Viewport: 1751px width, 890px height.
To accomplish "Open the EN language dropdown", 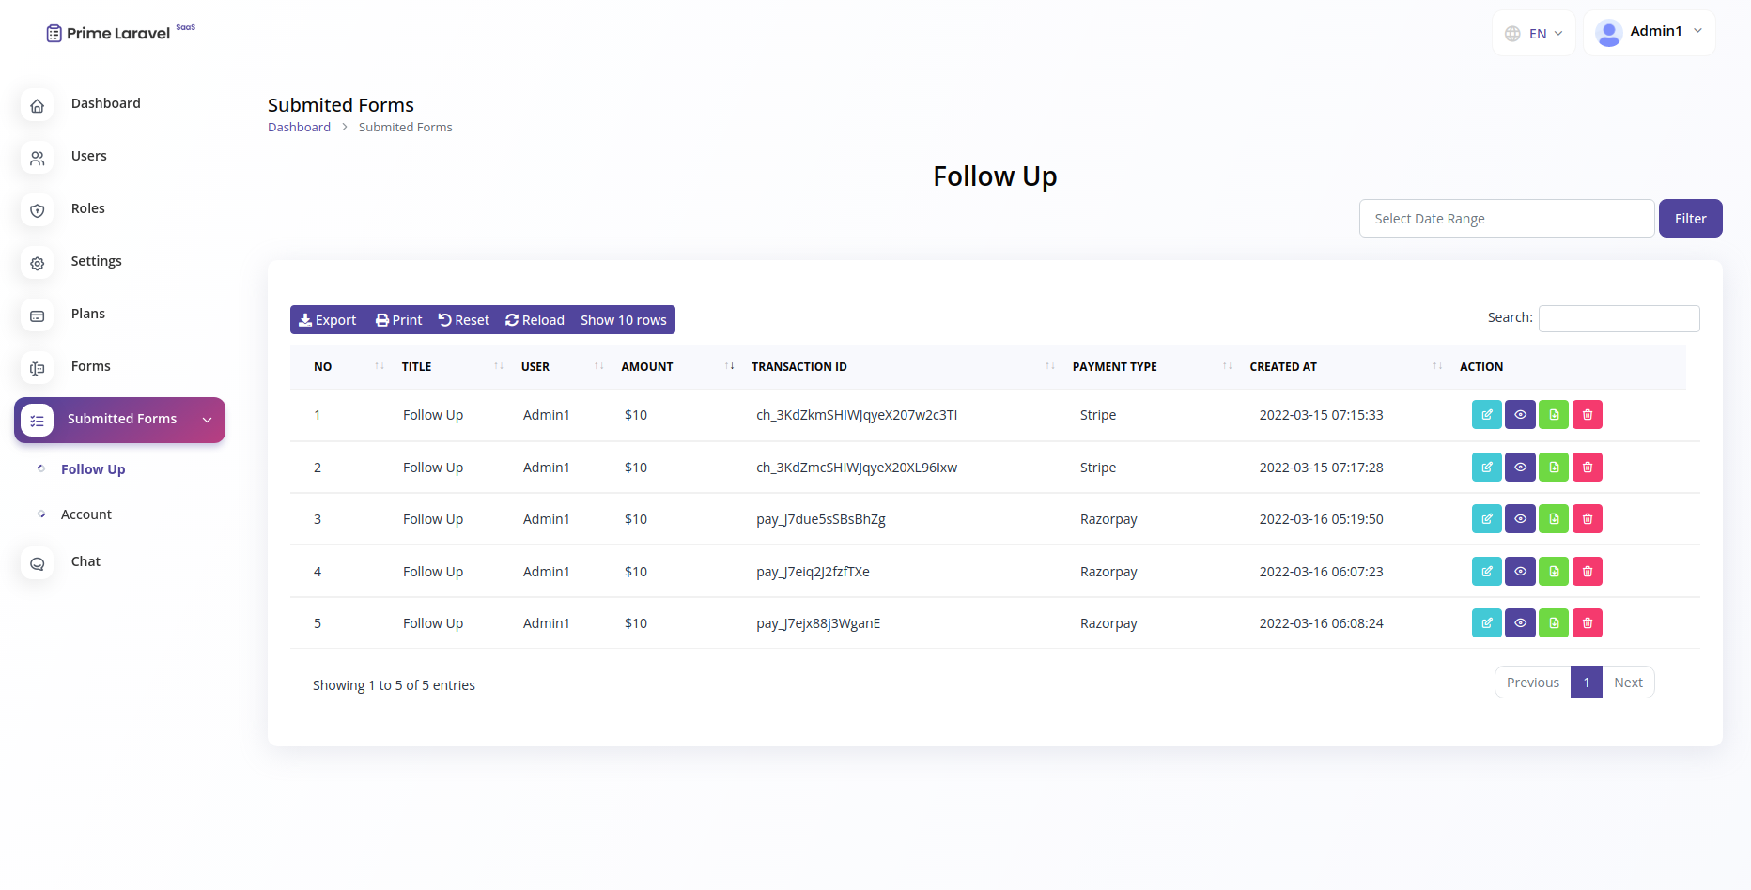I will (1534, 32).
